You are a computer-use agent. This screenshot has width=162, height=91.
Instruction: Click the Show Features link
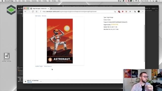tap(48, 66)
